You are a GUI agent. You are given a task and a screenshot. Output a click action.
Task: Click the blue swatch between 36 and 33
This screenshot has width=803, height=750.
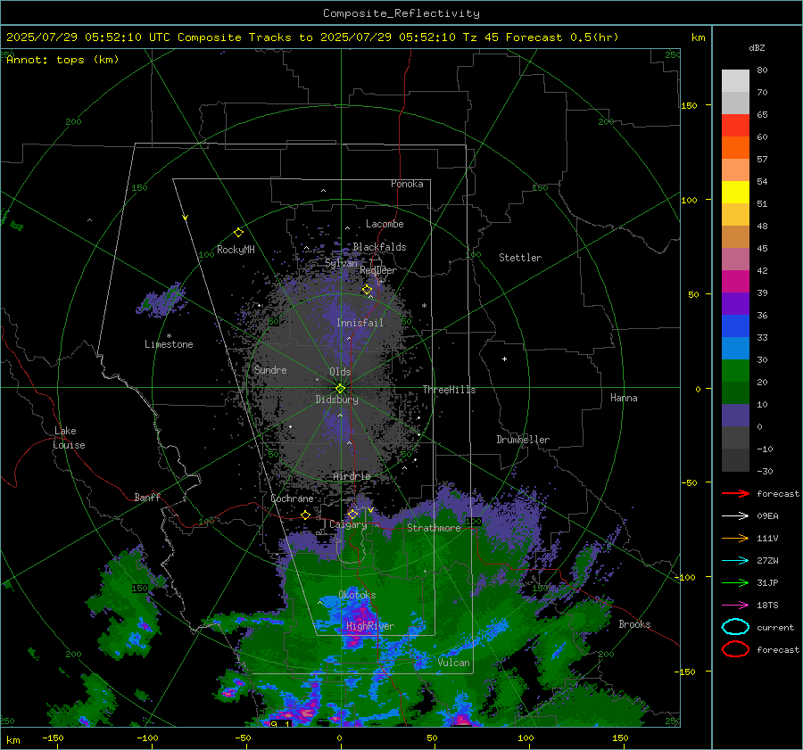pyautogui.click(x=735, y=326)
